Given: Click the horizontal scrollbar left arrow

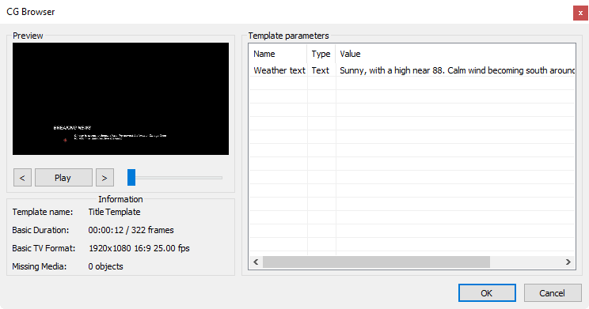Looking at the screenshot, I should [256, 262].
